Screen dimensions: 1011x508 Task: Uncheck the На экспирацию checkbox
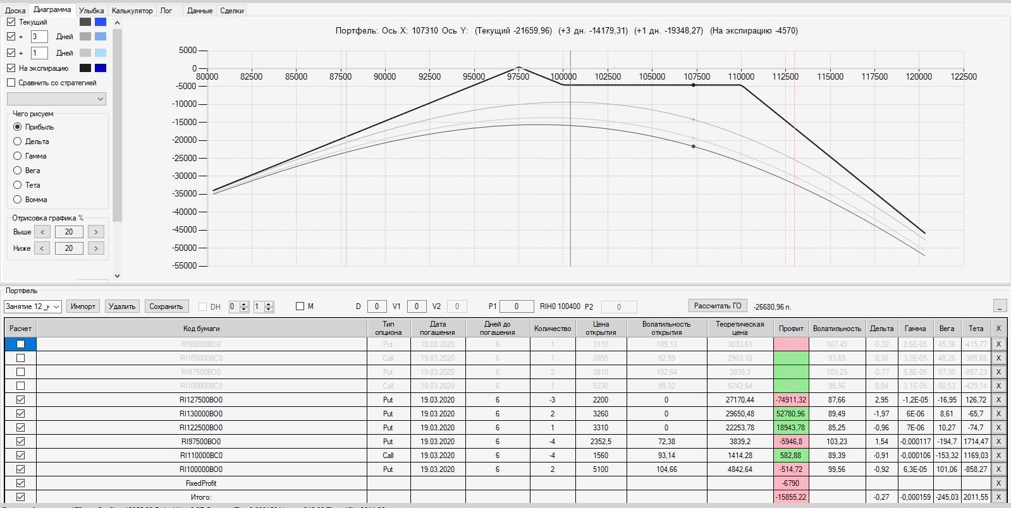[11, 68]
